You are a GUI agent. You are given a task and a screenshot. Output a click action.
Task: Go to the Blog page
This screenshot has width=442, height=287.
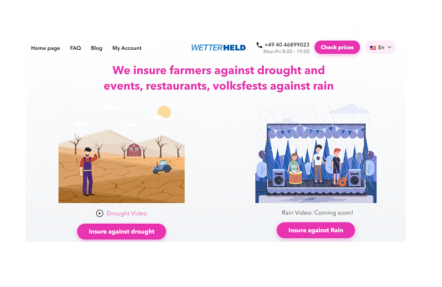tap(96, 48)
